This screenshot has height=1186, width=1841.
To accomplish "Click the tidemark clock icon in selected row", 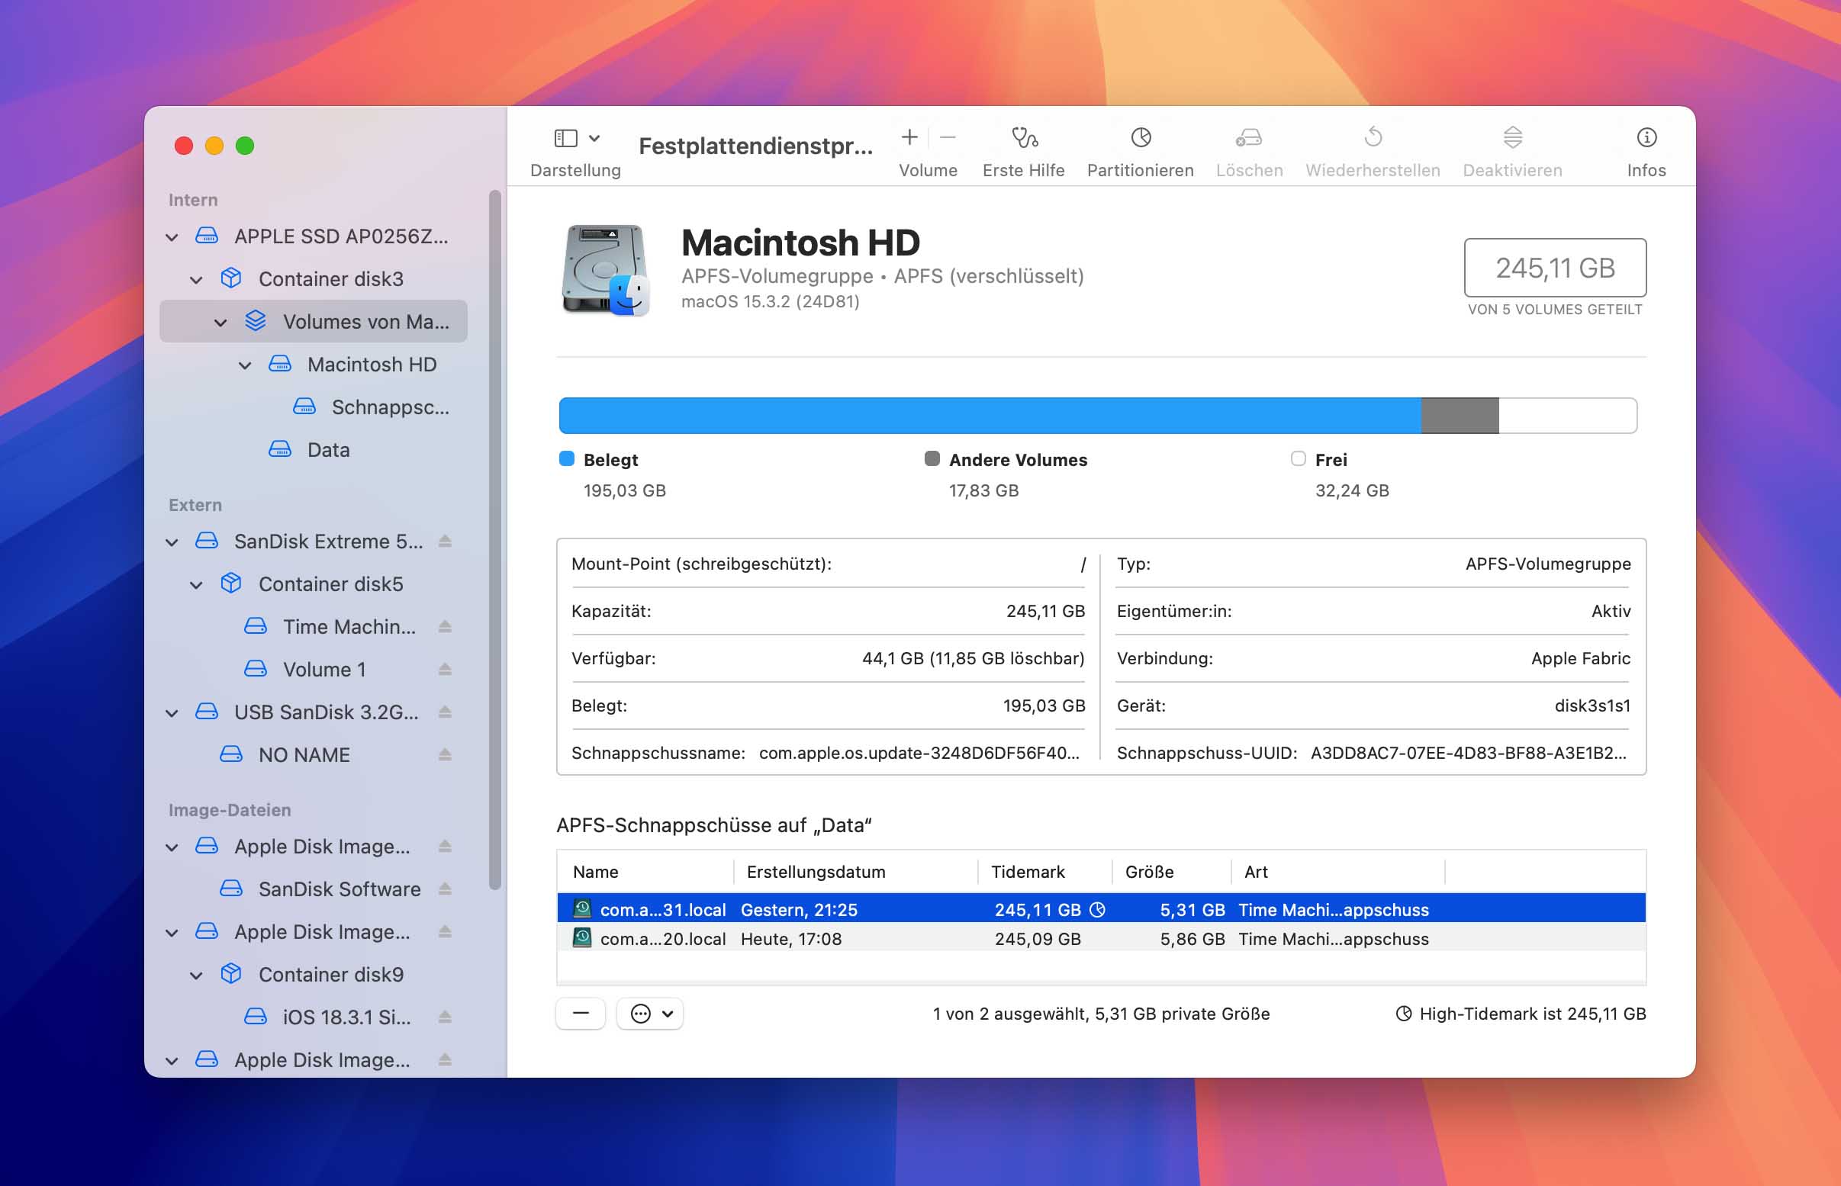I will click(x=1098, y=910).
